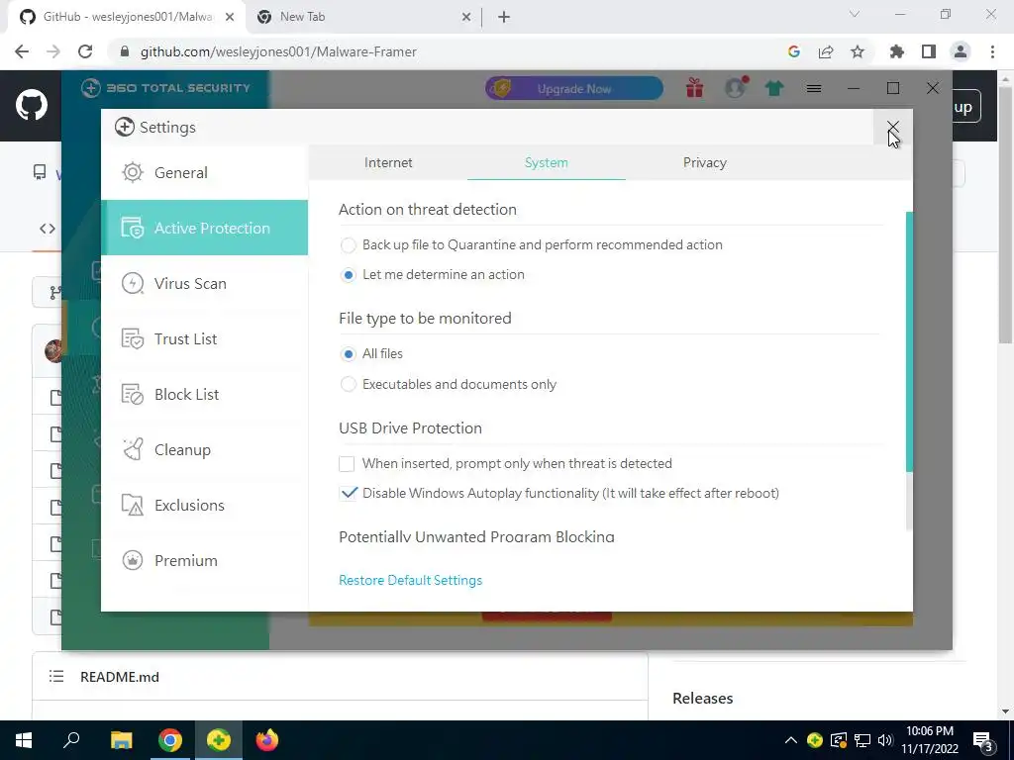Enable prompt only when threat detected checkbox
1014x760 pixels.
(347, 464)
